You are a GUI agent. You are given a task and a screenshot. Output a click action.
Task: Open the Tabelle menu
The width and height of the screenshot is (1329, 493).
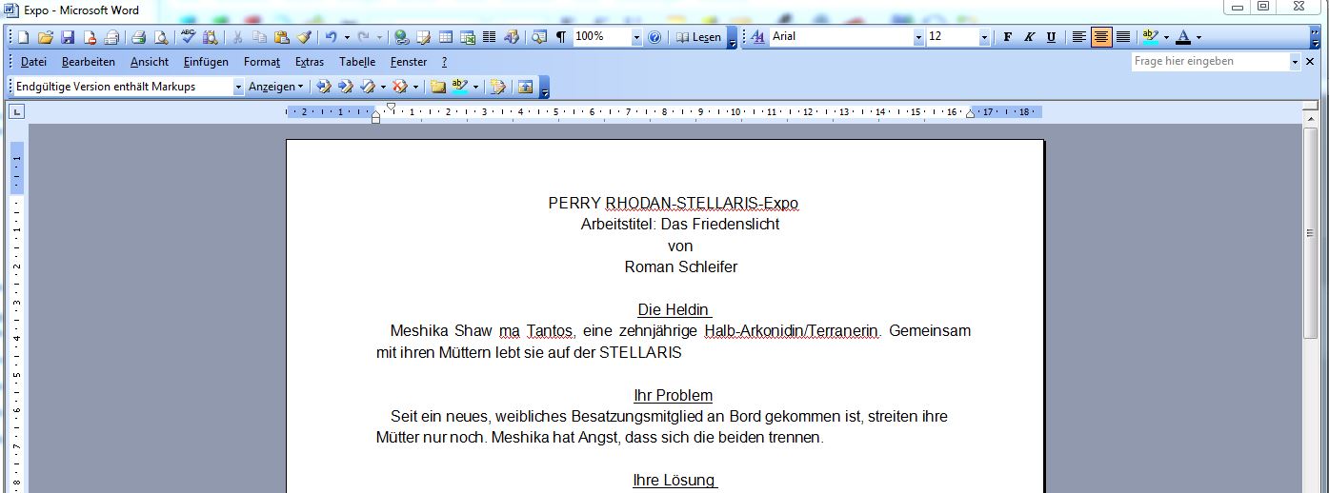357,62
